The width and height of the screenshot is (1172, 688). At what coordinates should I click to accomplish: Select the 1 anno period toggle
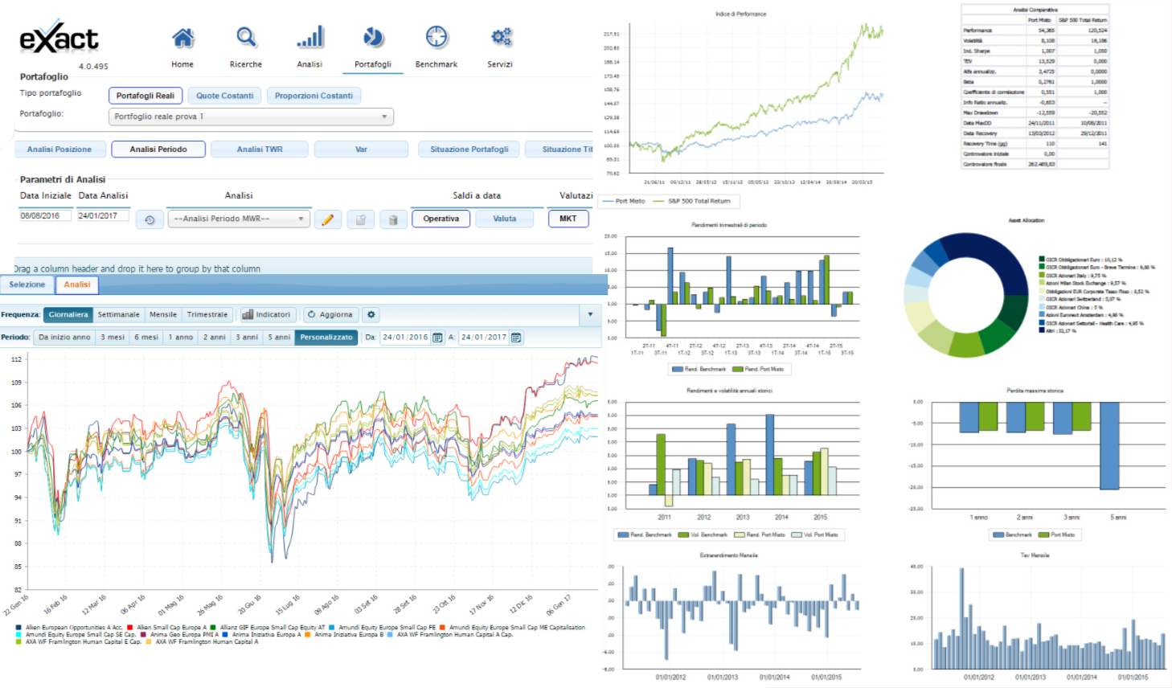(181, 338)
